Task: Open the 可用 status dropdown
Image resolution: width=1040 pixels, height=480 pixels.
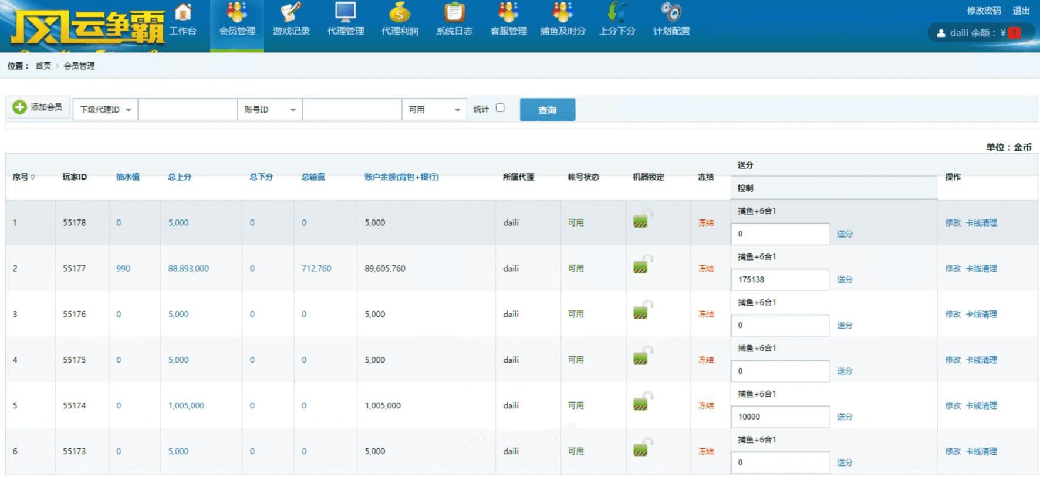Action: tap(434, 110)
